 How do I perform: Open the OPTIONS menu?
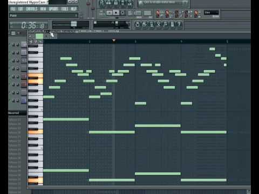click(53, 9)
